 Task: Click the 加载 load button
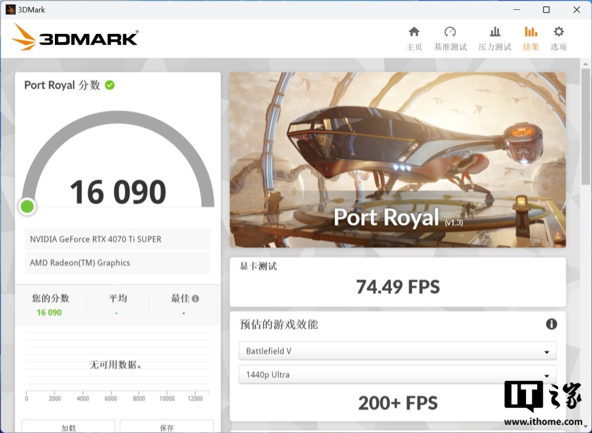click(68, 427)
